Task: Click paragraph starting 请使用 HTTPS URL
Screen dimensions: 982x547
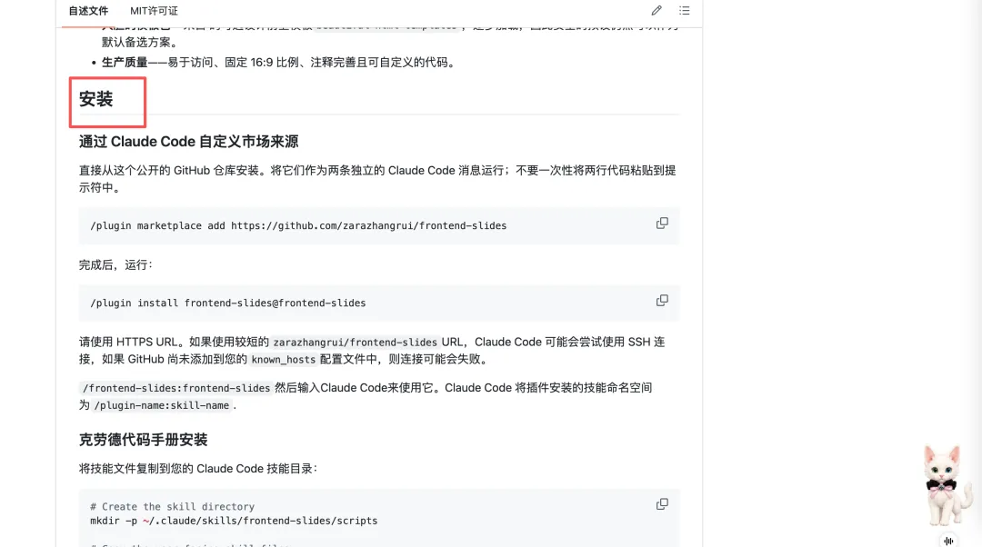Action: click(372, 351)
